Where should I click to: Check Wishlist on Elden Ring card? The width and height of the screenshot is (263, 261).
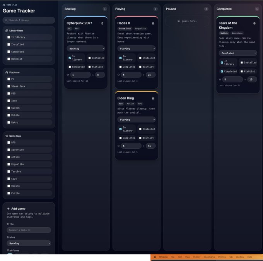click(140, 138)
